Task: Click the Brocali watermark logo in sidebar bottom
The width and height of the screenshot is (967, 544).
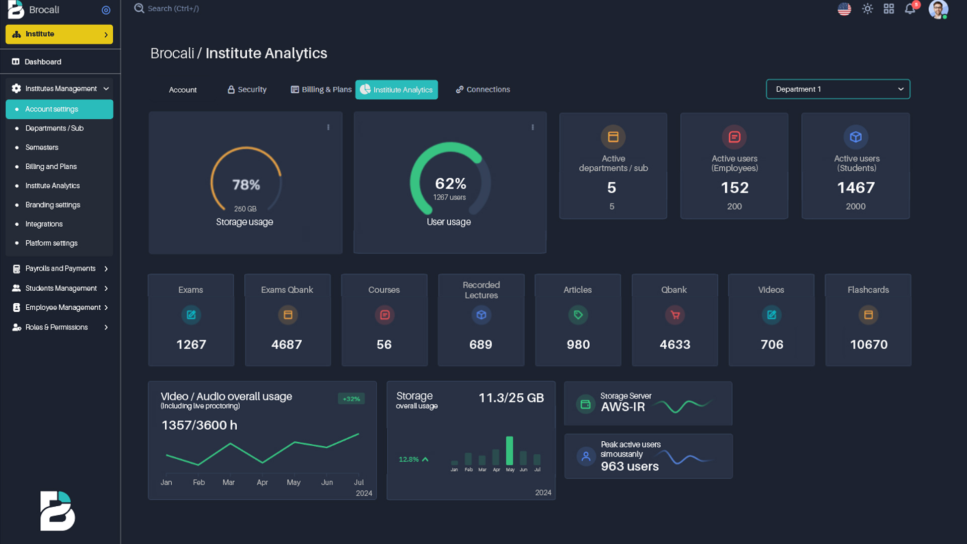Action: coord(57,511)
